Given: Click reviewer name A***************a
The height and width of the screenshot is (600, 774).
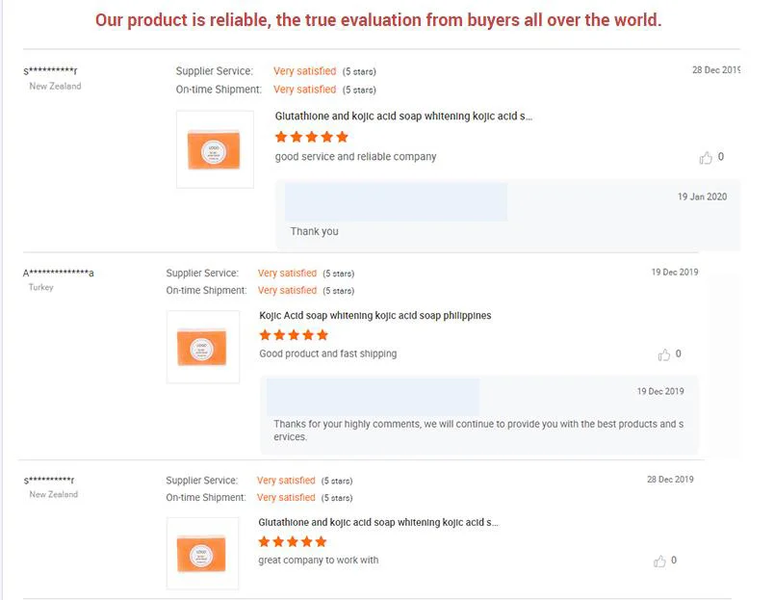Looking at the screenshot, I should [x=59, y=273].
